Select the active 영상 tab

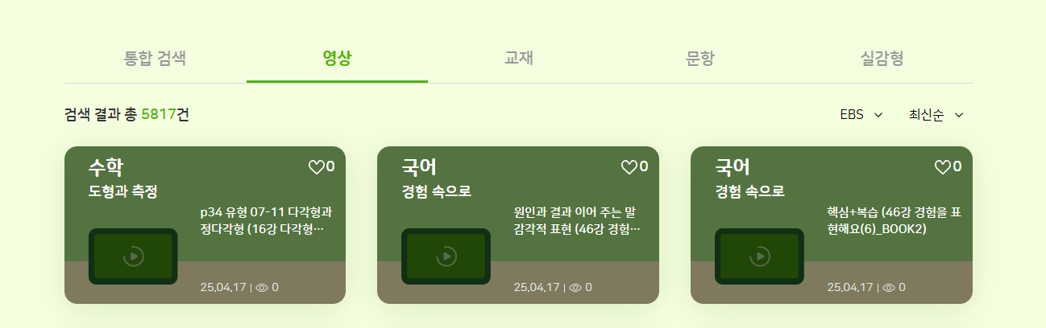click(337, 58)
